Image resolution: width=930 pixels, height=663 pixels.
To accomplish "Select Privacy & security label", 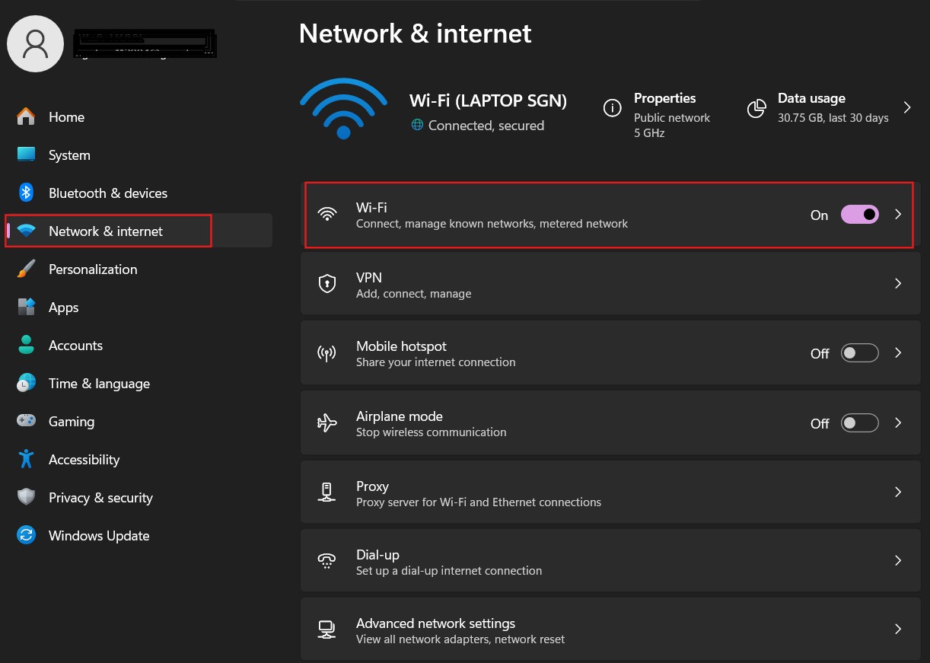I will point(100,498).
